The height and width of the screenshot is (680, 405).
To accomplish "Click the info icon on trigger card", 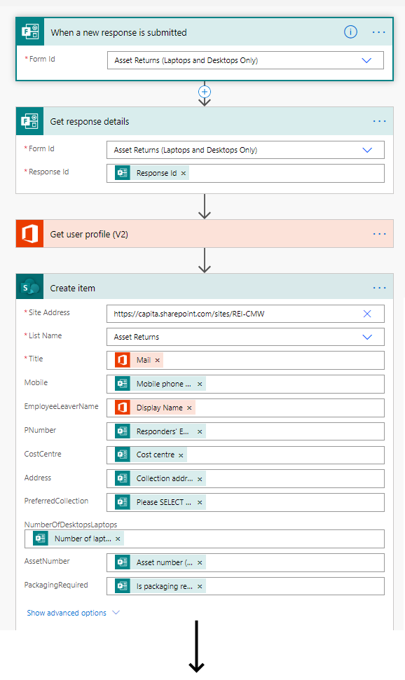I will (x=350, y=32).
